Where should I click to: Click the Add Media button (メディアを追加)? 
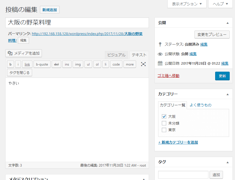tap(24, 53)
